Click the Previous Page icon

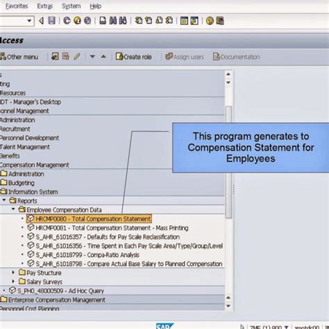pos(149,21)
